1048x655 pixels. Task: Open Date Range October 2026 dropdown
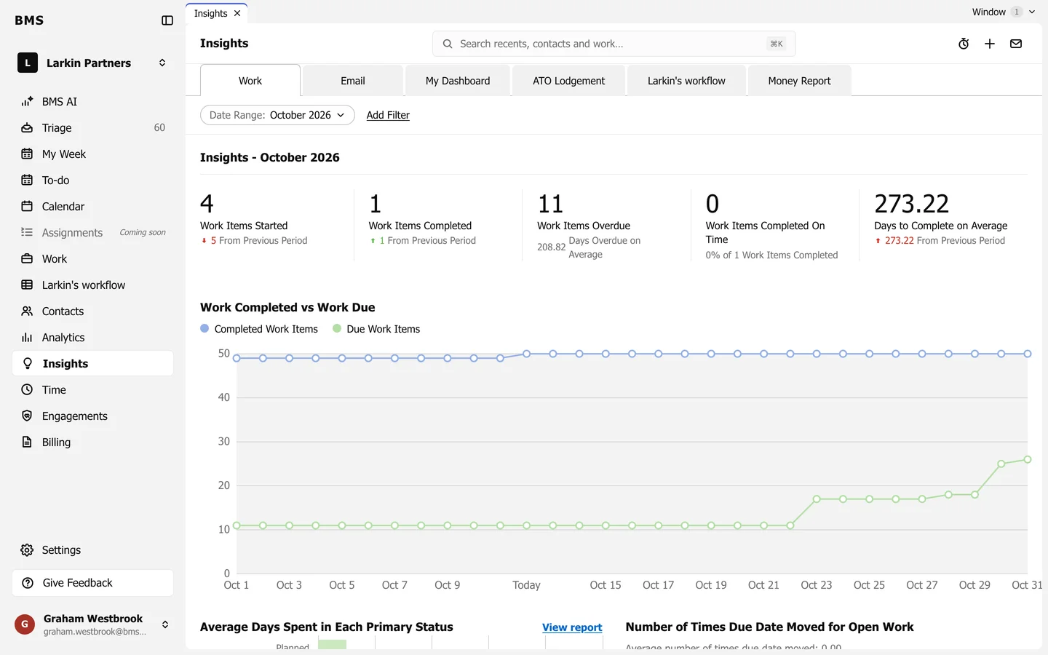pyautogui.click(x=277, y=115)
